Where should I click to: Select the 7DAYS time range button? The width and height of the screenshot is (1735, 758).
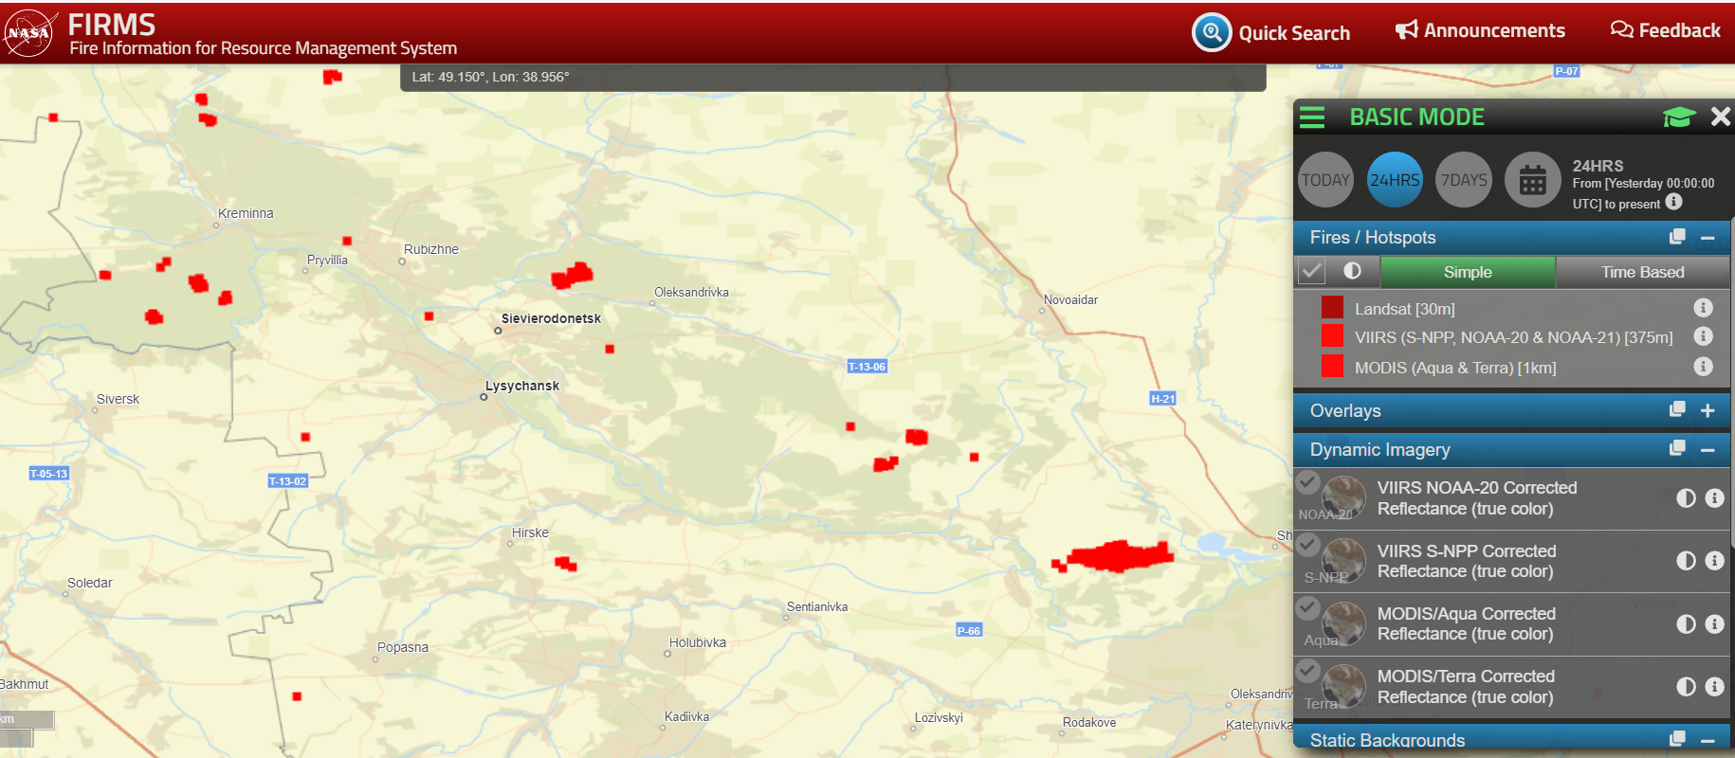point(1464,180)
